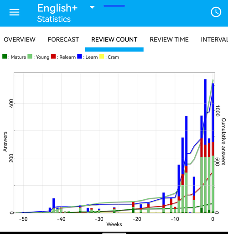The height and width of the screenshot is (234, 228).
Task: Click the yellow Cram legend swatch
Action: (102, 56)
